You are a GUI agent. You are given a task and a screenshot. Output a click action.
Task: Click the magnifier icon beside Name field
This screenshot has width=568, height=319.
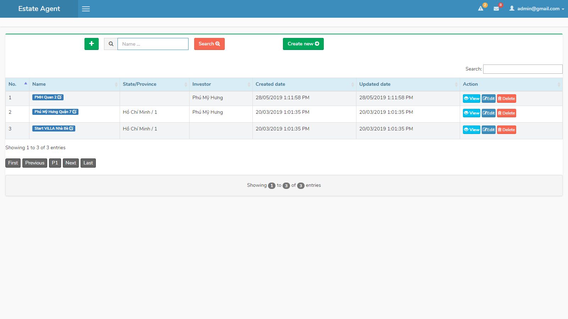tap(111, 44)
